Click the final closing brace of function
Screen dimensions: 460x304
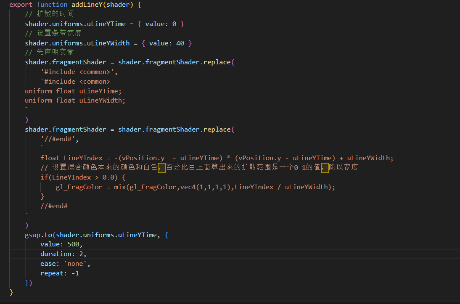[11, 292]
